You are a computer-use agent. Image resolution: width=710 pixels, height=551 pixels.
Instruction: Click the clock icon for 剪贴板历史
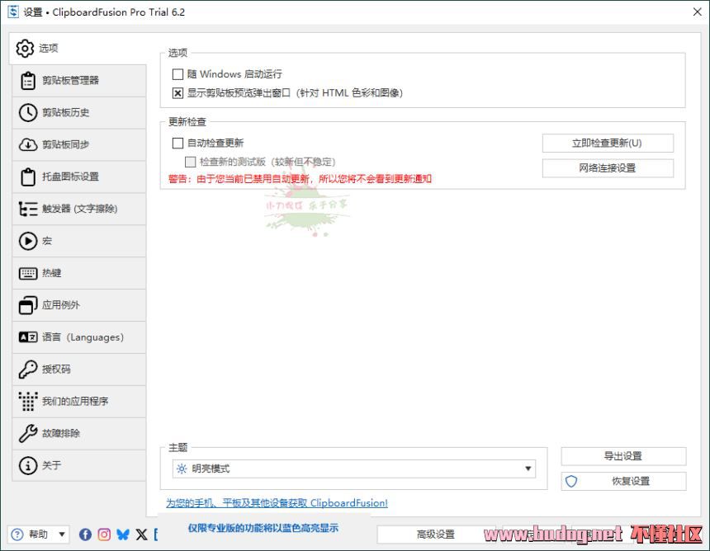pos(28,113)
